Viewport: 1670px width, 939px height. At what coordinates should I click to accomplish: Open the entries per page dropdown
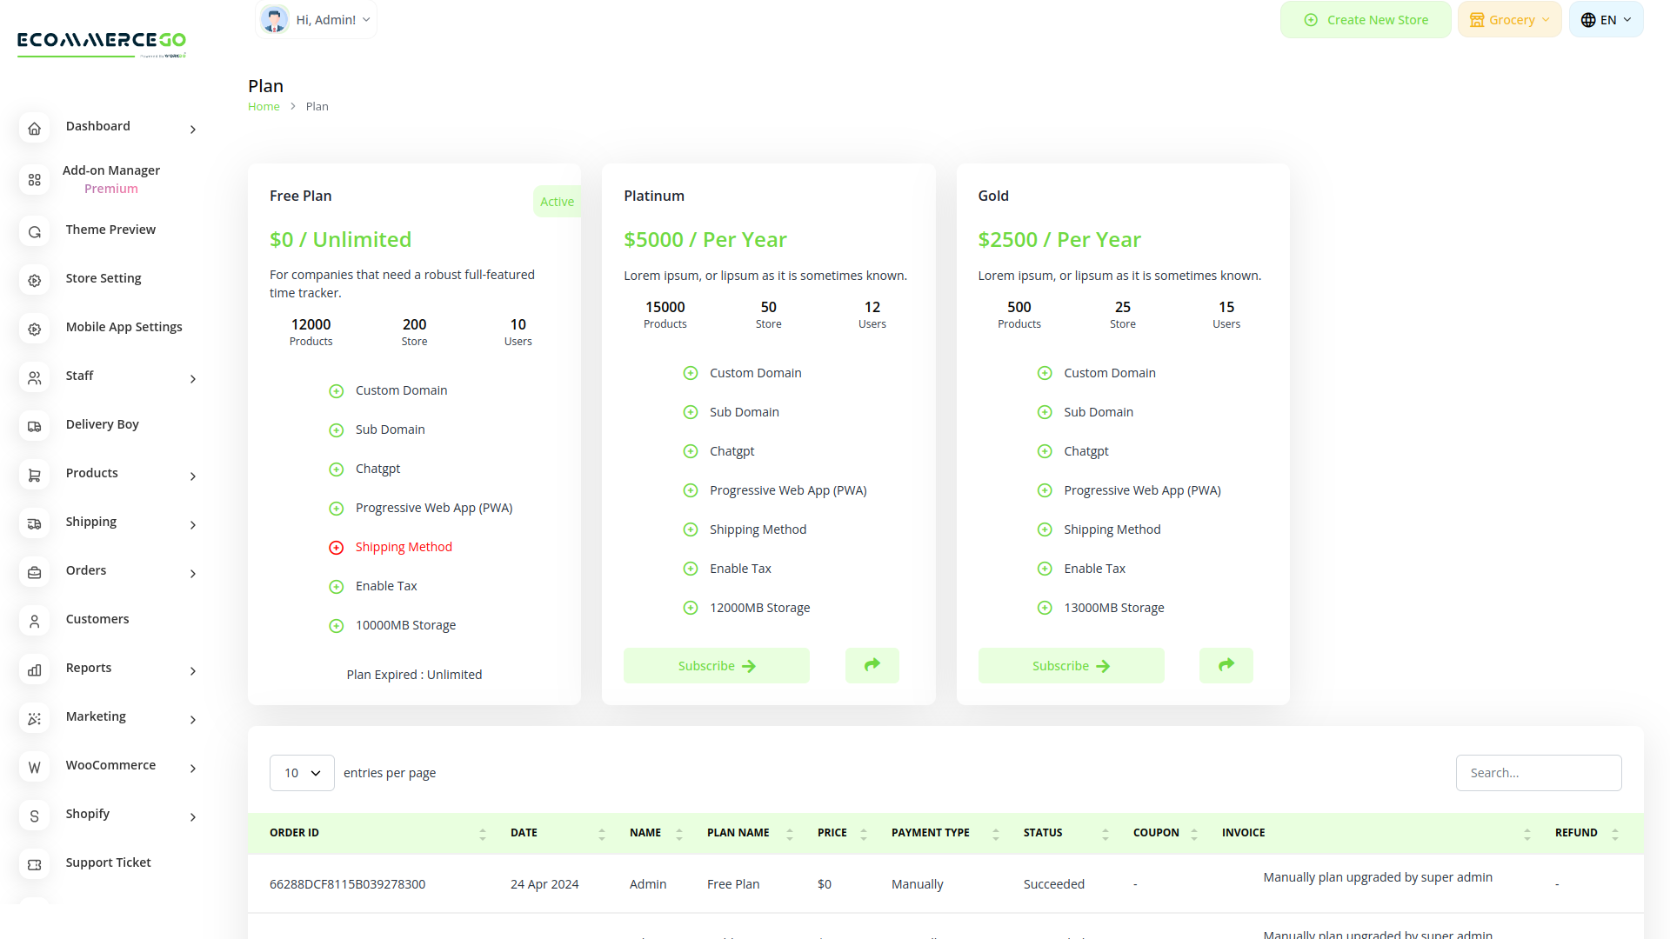tap(302, 772)
